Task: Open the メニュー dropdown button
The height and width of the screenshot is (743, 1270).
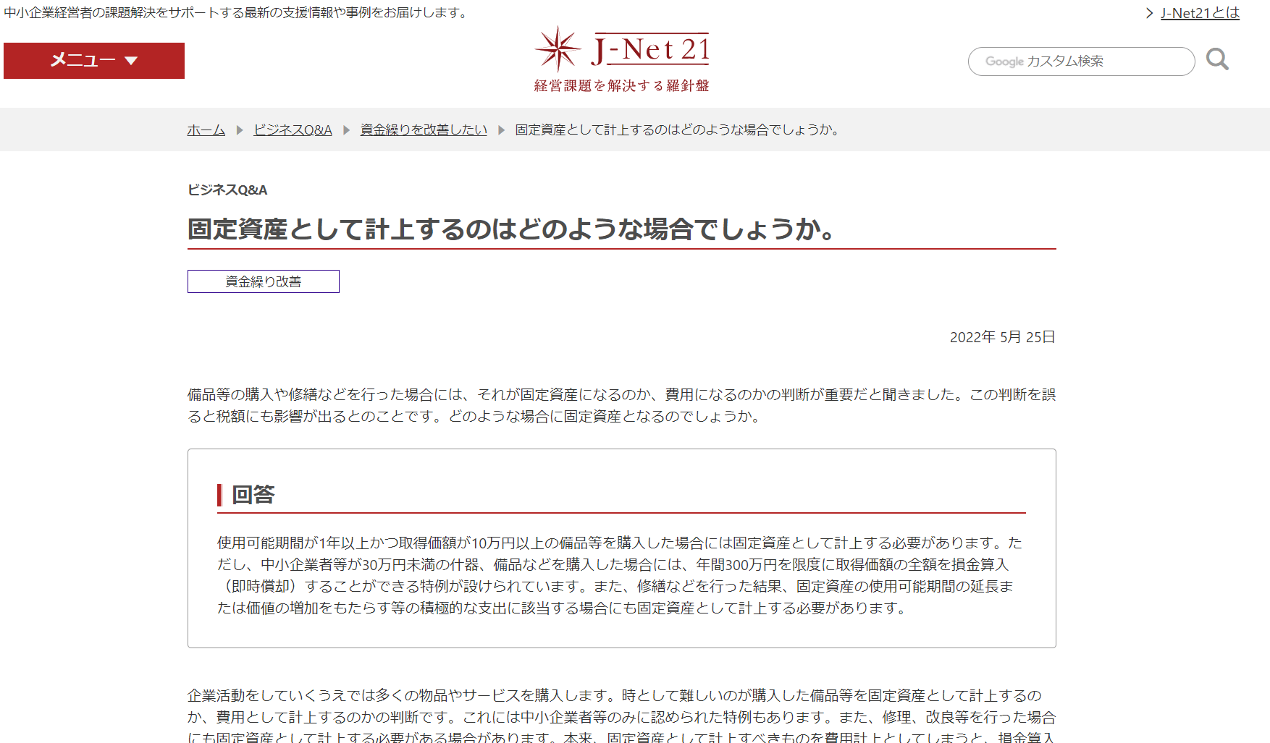Action: pyautogui.click(x=93, y=61)
